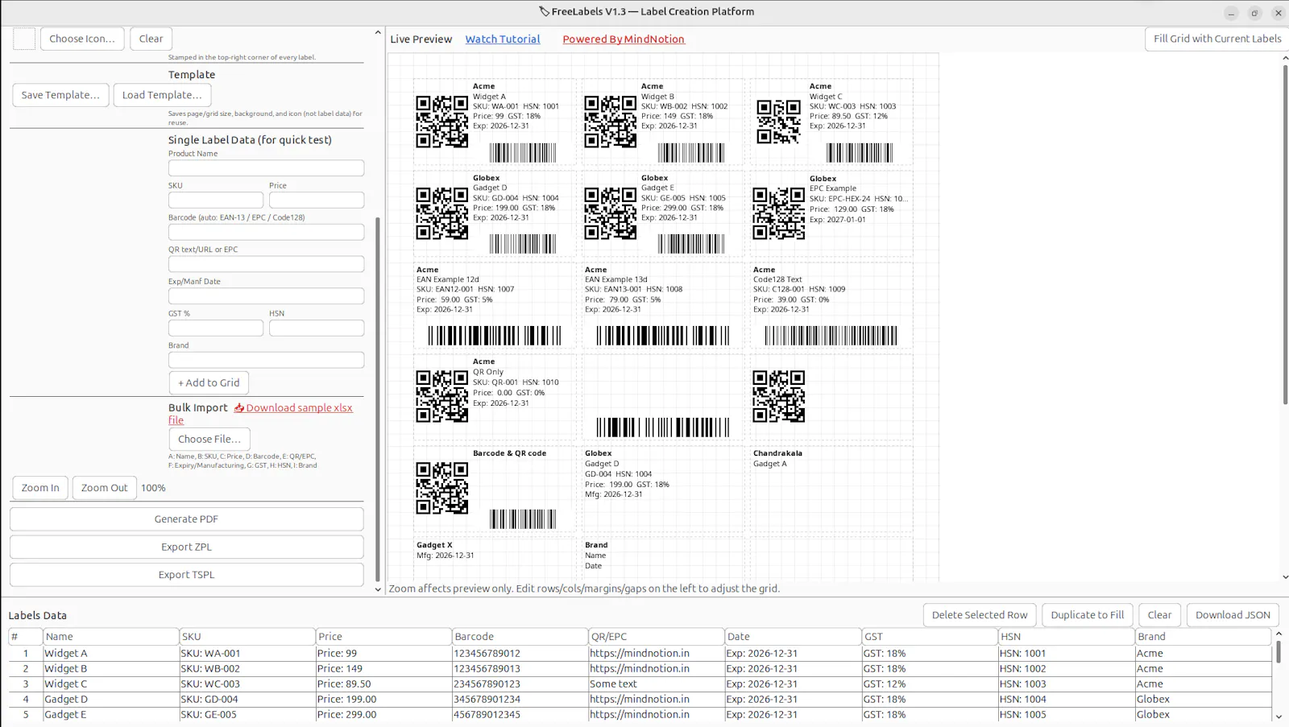Screen dimensions: 1289x727
Task: Open the Watch Tutorial link
Action: [x=503, y=39]
